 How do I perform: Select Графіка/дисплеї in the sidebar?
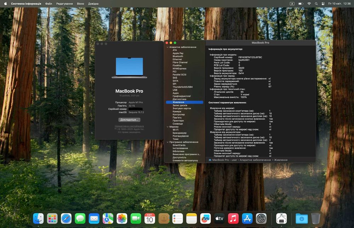(182, 96)
